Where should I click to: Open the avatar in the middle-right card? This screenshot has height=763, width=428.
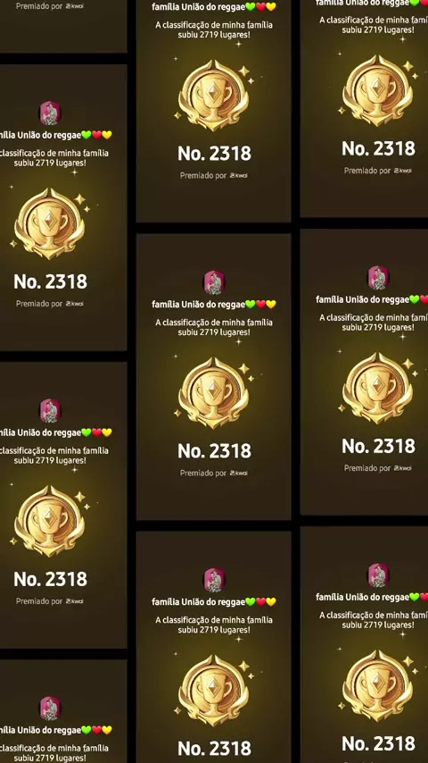(378, 278)
